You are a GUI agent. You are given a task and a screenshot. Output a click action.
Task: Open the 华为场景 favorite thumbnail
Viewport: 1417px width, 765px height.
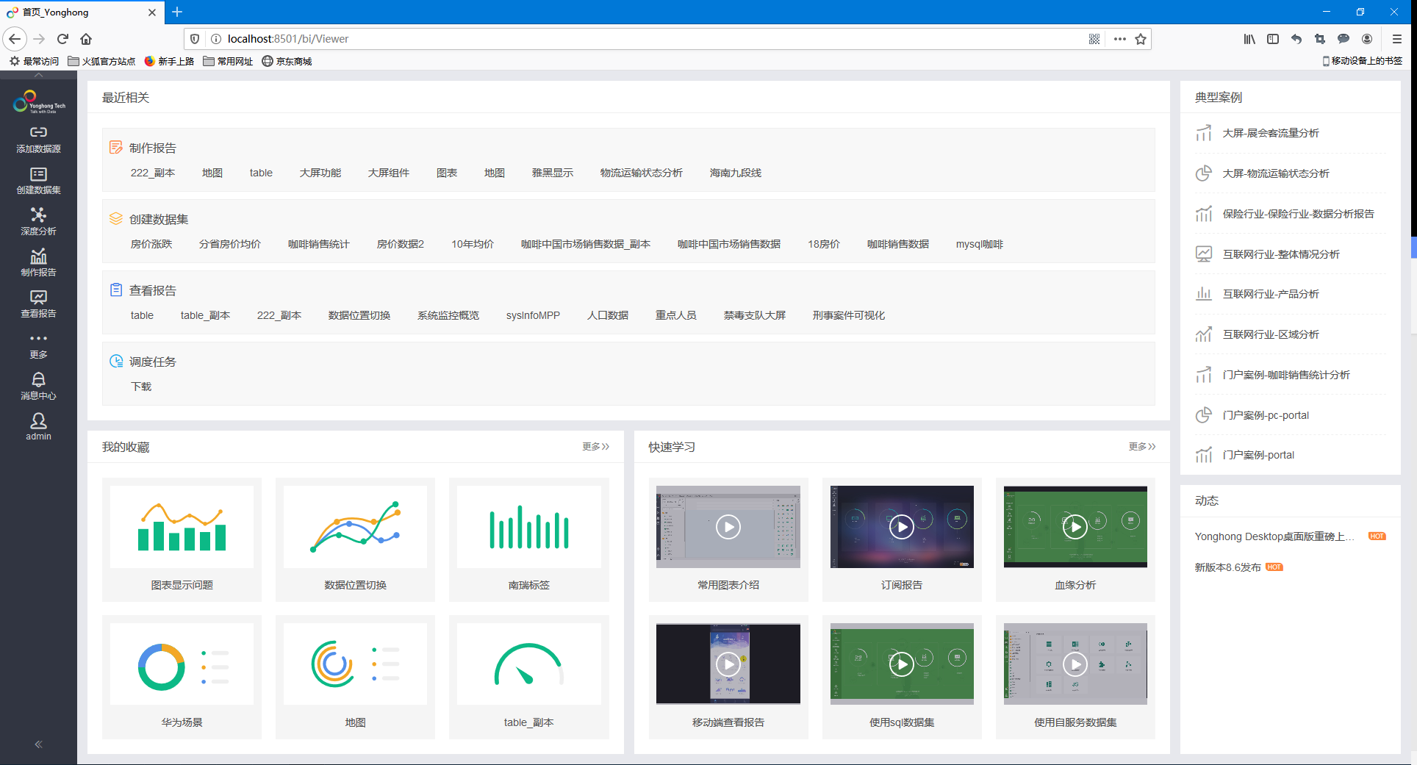pos(182,665)
